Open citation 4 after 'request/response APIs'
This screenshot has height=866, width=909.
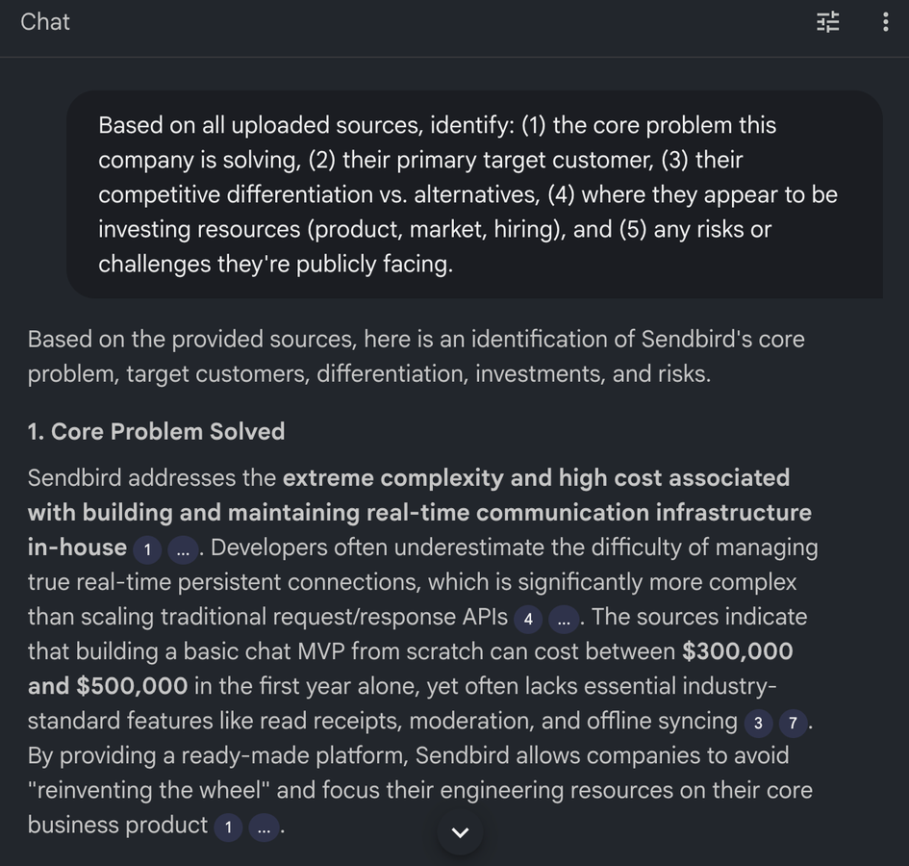(x=528, y=619)
